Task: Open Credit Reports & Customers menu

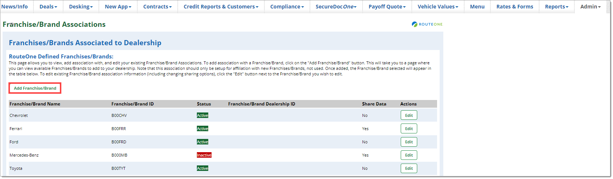Action: click(221, 7)
